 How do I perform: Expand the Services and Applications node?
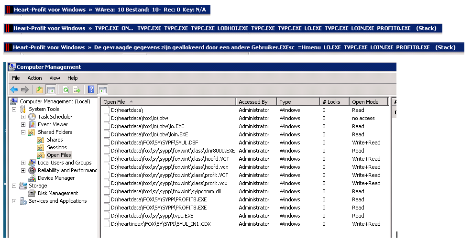[x=14, y=201]
